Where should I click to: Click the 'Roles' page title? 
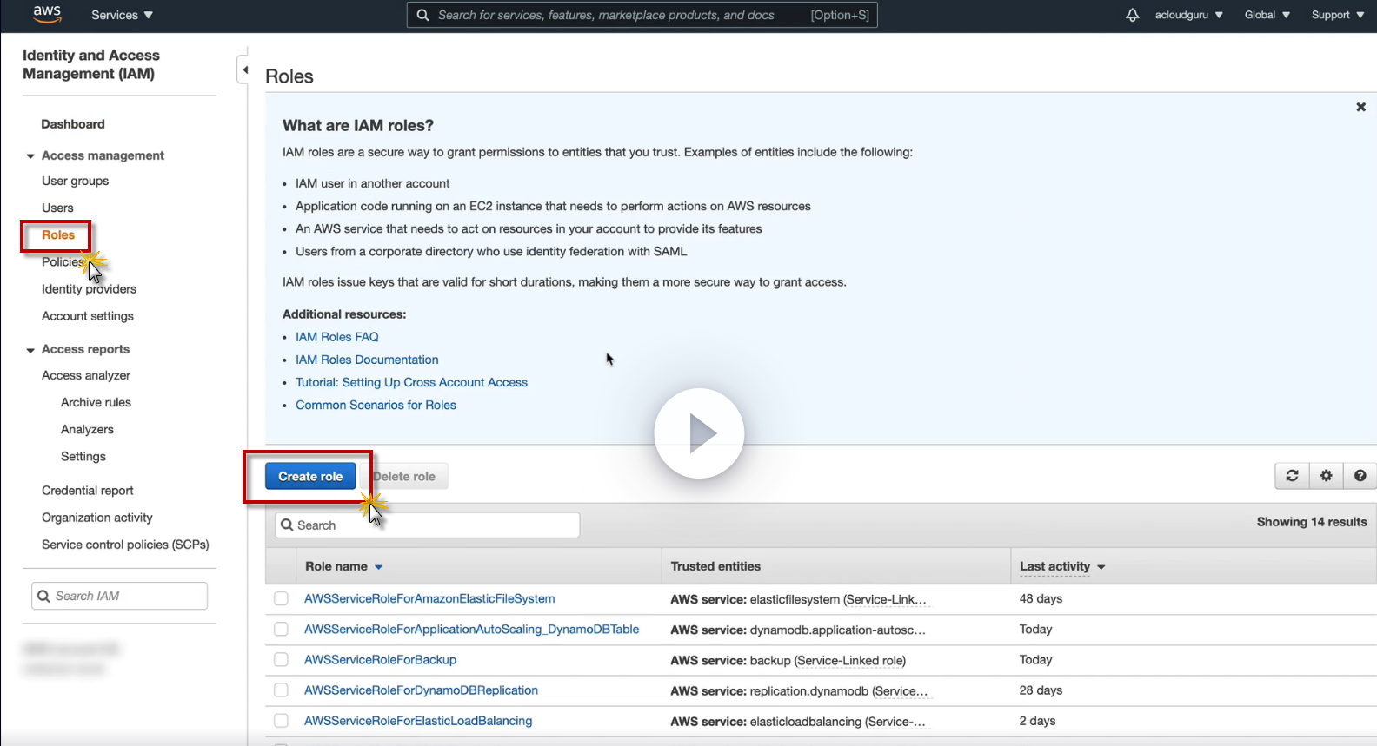[x=289, y=76]
